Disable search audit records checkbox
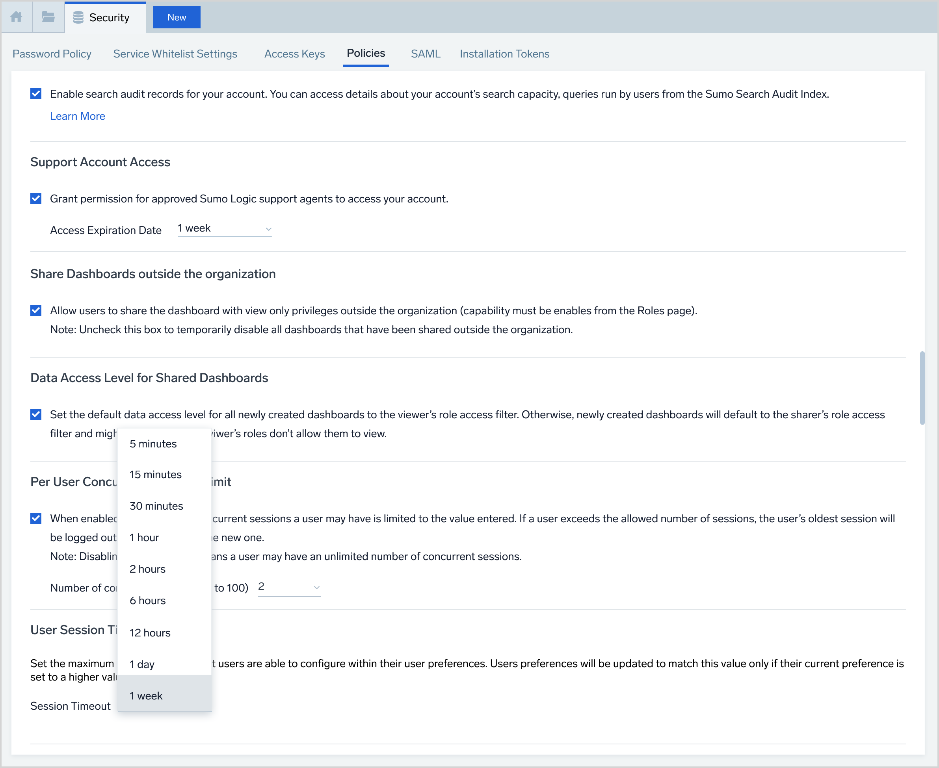The height and width of the screenshot is (768, 939). point(36,93)
